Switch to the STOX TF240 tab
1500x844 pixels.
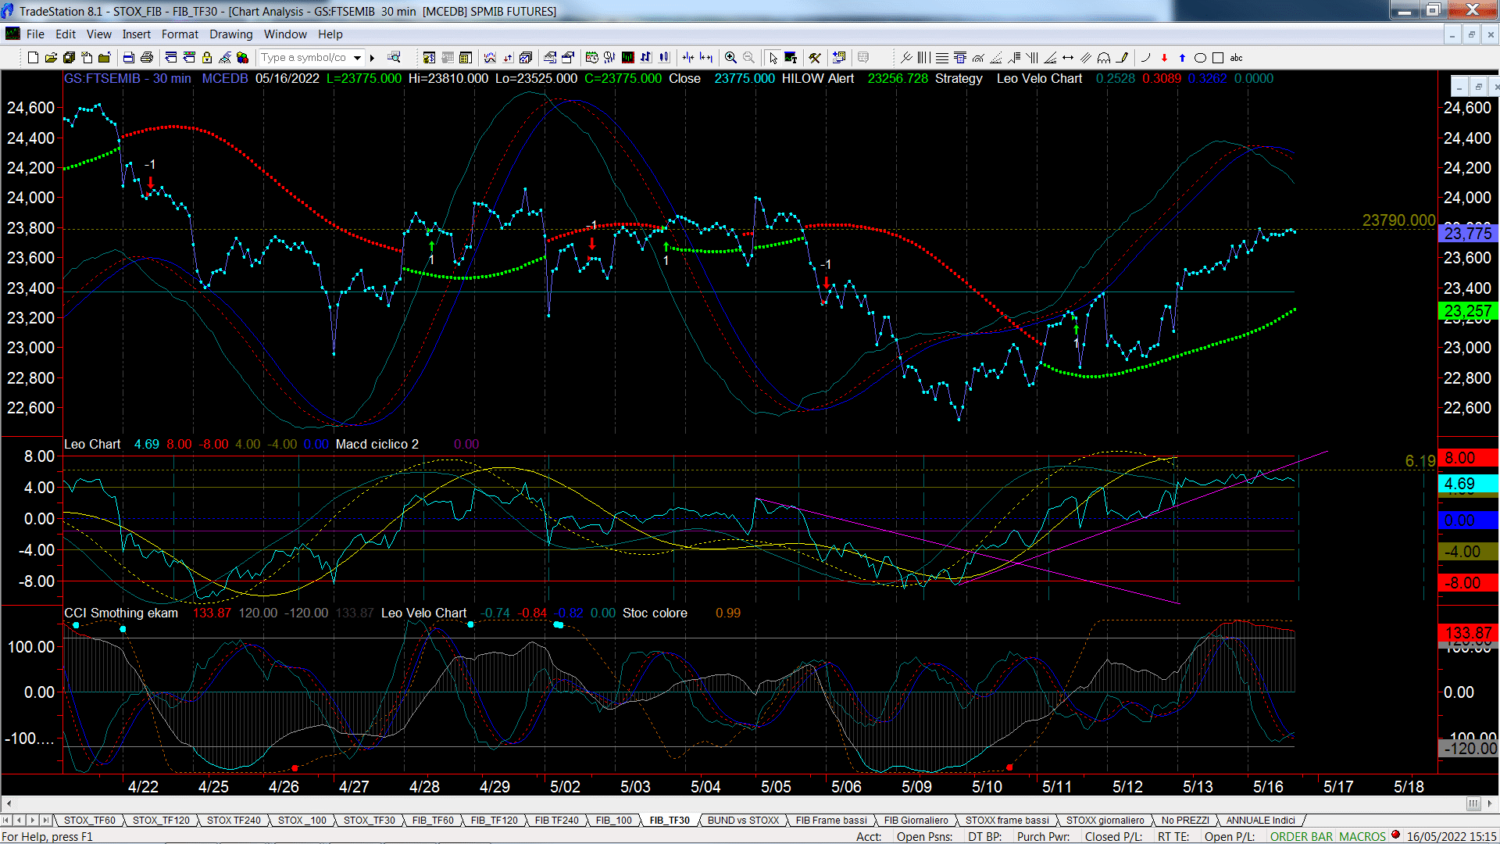[x=234, y=820]
